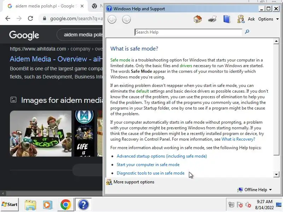
Task: Click the green drivers glossary term
Action: pyautogui.click(x=186, y=66)
